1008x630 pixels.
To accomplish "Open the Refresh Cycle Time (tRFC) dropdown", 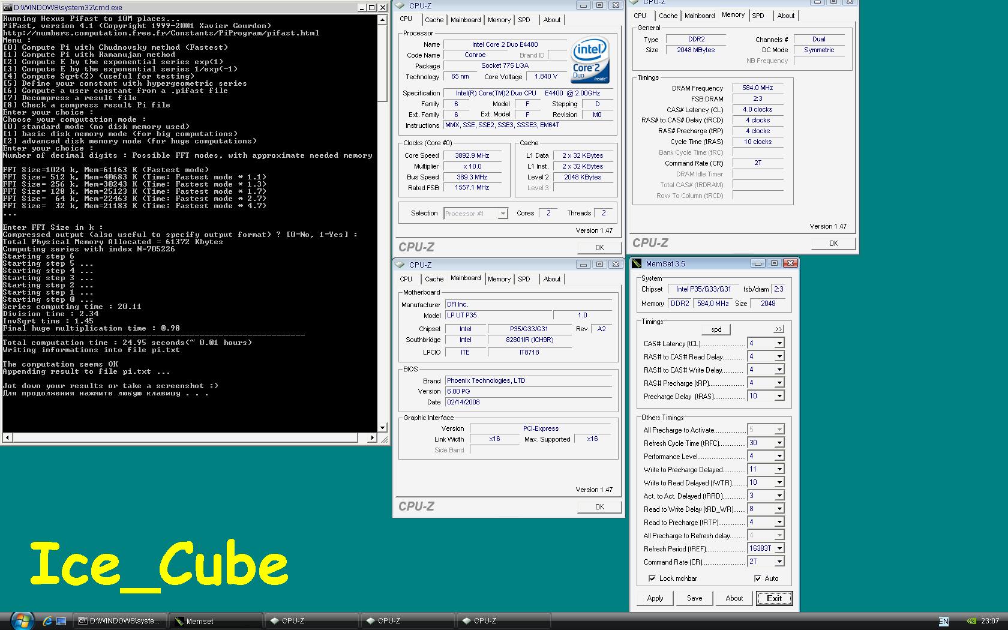I will coord(779,443).
